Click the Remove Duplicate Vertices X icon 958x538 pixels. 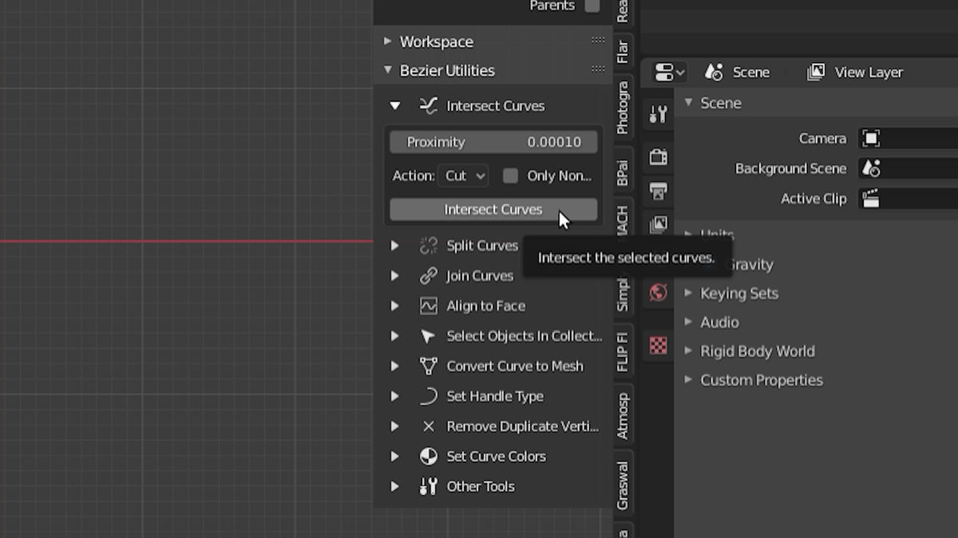click(x=429, y=426)
